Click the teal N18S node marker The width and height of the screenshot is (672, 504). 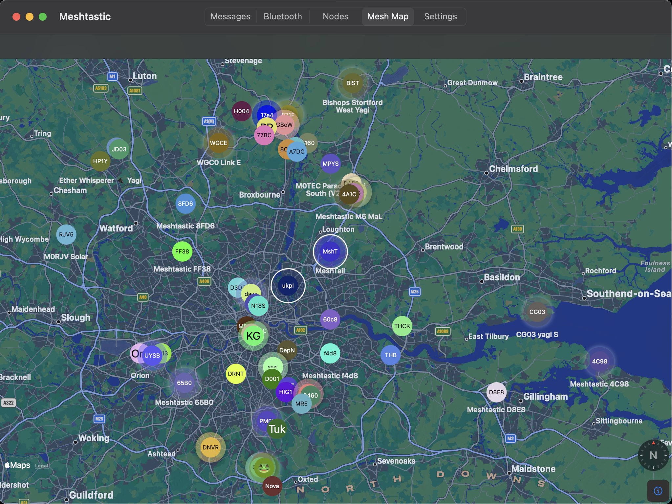click(258, 306)
